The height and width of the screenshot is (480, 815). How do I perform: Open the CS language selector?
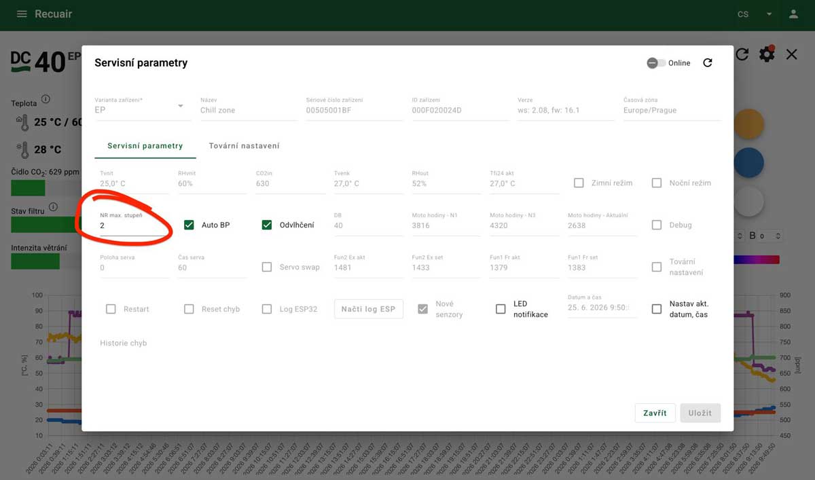click(x=755, y=14)
